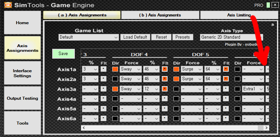Open Axis1a DOF 5 Force dropdown (Surge)
The width and height of the screenshot is (280, 137).
pyautogui.click(x=192, y=69)
